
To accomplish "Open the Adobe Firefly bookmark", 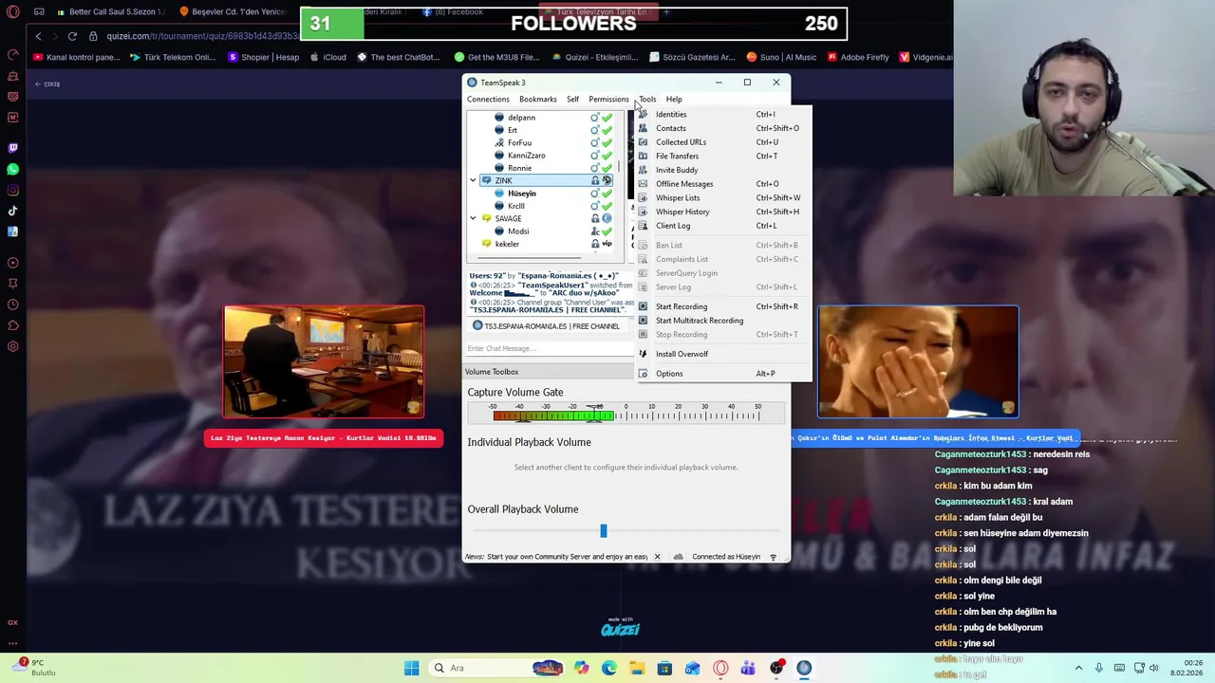I will [x=858, y=57].
